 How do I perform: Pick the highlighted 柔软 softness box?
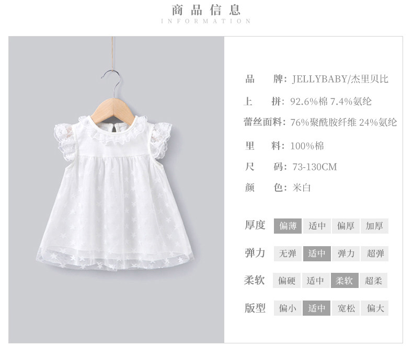(345, 281)
